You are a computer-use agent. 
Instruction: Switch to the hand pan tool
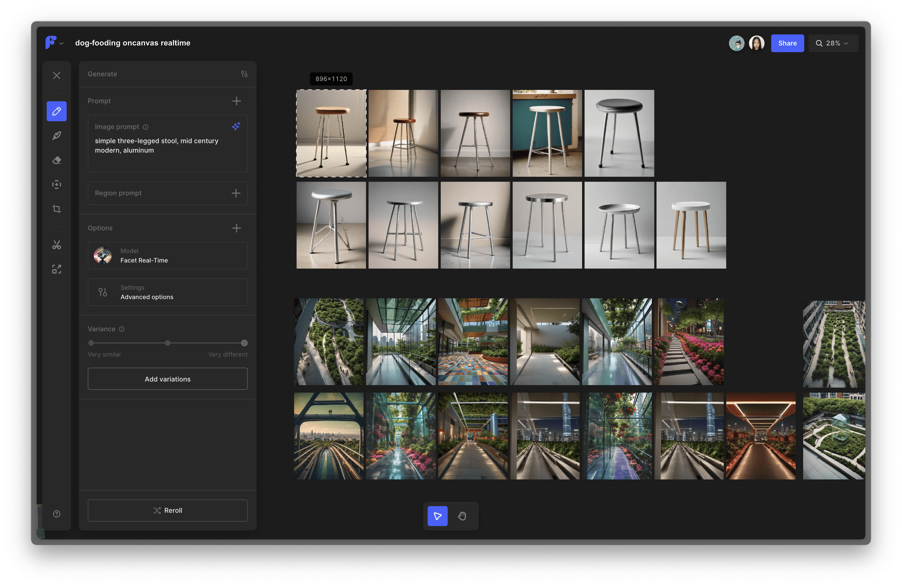point(462,516)
